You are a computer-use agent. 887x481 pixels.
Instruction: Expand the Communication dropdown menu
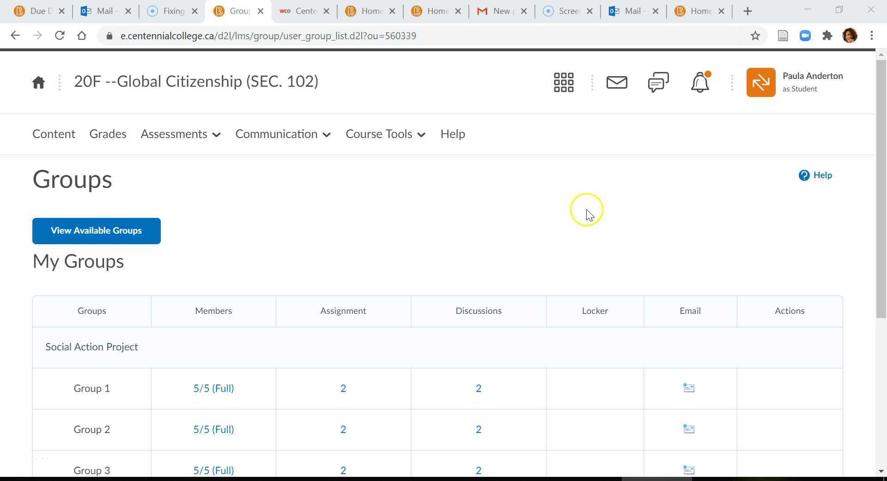coord(283,134)
